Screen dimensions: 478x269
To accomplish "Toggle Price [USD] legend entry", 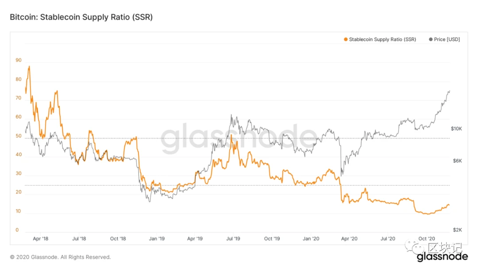I will [444, 39].
